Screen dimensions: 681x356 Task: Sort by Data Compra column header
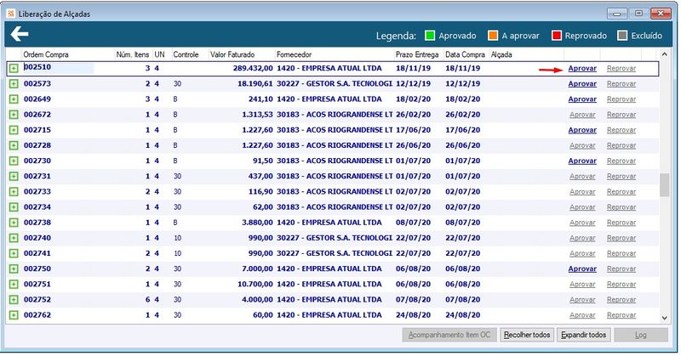(x=466, y=54)
